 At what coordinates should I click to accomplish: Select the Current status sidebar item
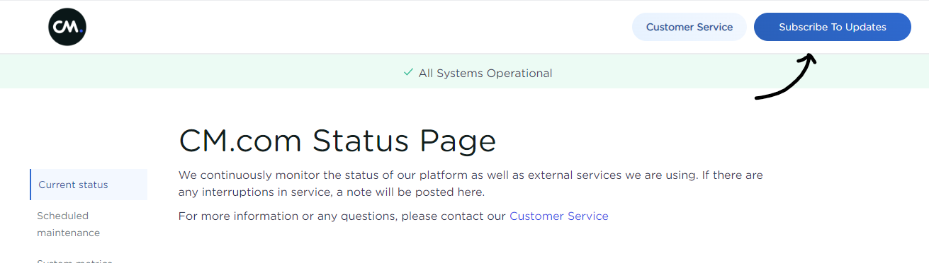click(x=89, y=185)
